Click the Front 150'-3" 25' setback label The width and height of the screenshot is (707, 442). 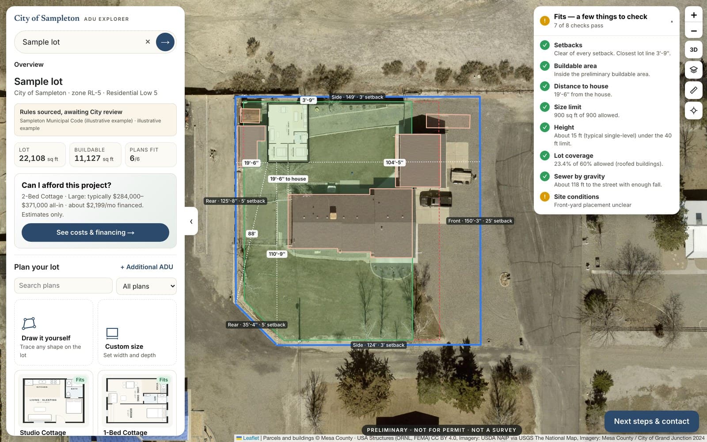(480, 221)
